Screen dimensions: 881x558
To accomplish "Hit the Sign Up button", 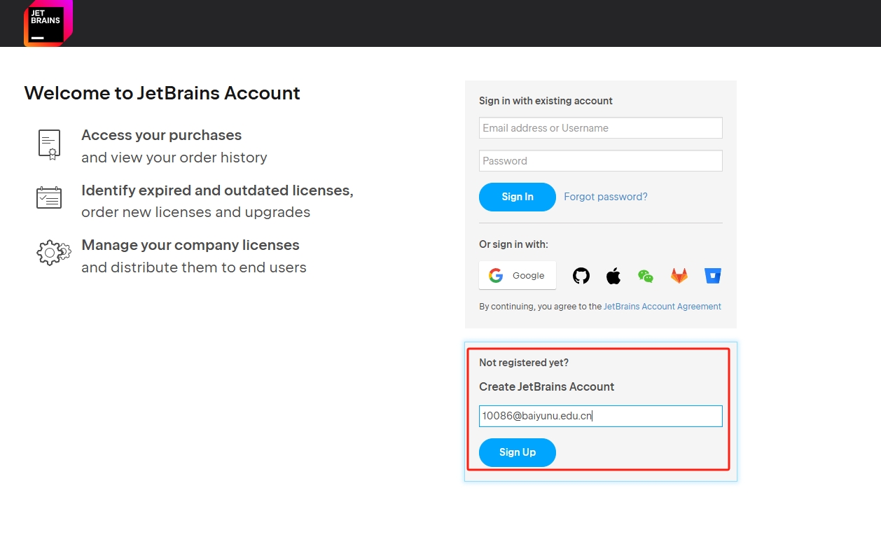I will pos(517,452).
